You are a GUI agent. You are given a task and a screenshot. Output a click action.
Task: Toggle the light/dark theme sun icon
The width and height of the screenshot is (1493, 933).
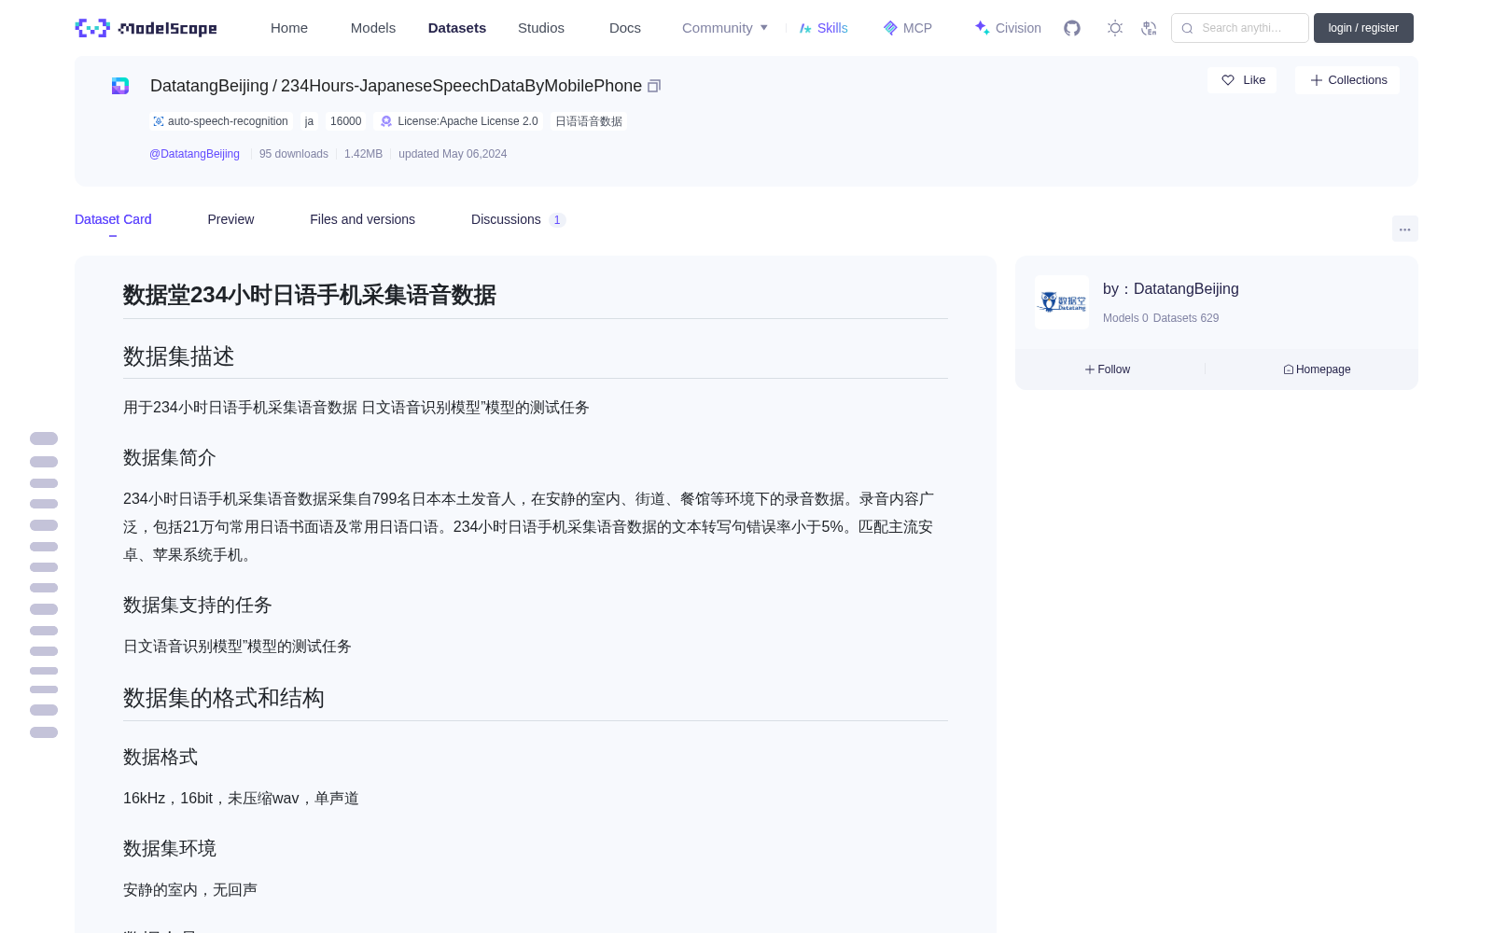[1115, 28]
